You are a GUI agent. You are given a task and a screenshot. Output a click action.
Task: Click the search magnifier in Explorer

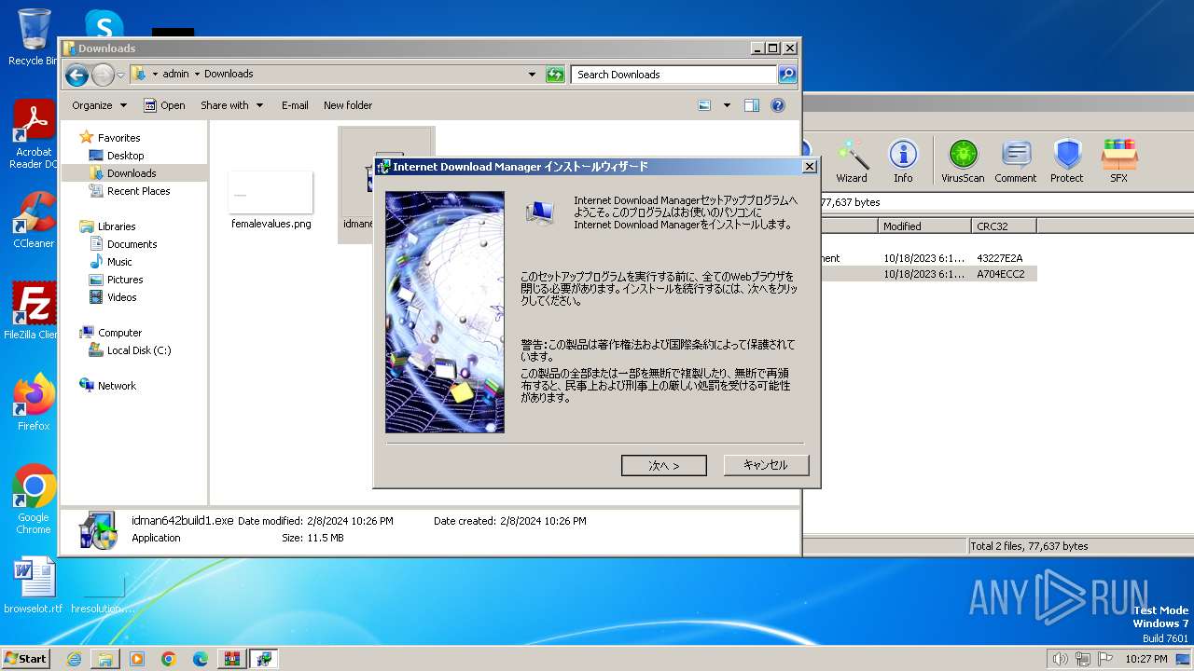(787, 75)
